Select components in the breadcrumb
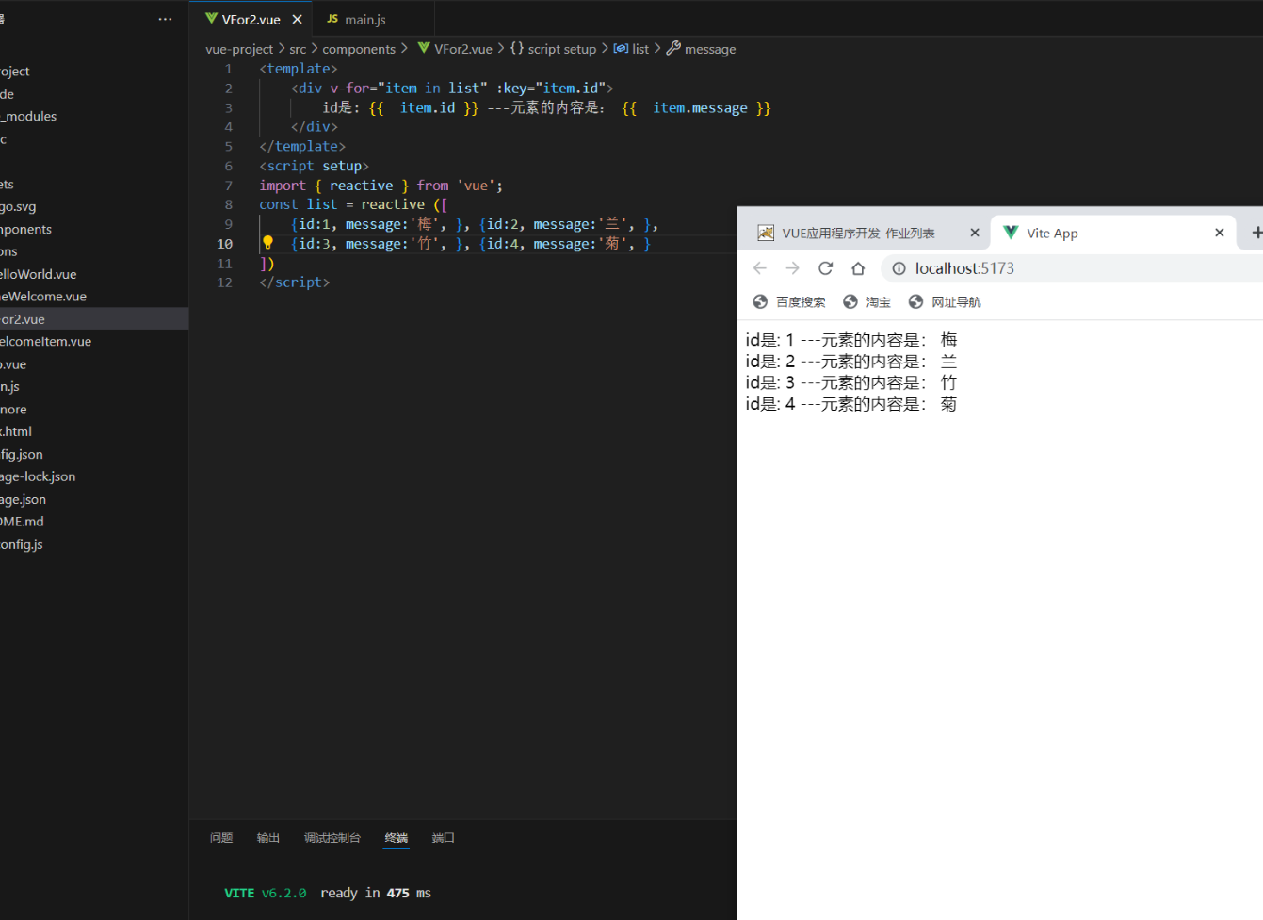 point(359,49)
